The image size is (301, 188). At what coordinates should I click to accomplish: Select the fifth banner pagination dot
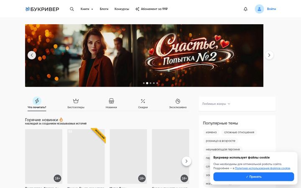[x=157, y=83]
